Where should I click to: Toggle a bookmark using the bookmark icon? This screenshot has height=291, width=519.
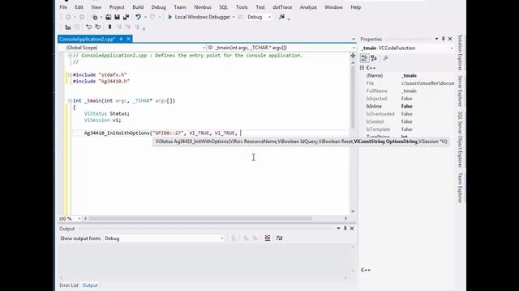(x=110, y=27)
